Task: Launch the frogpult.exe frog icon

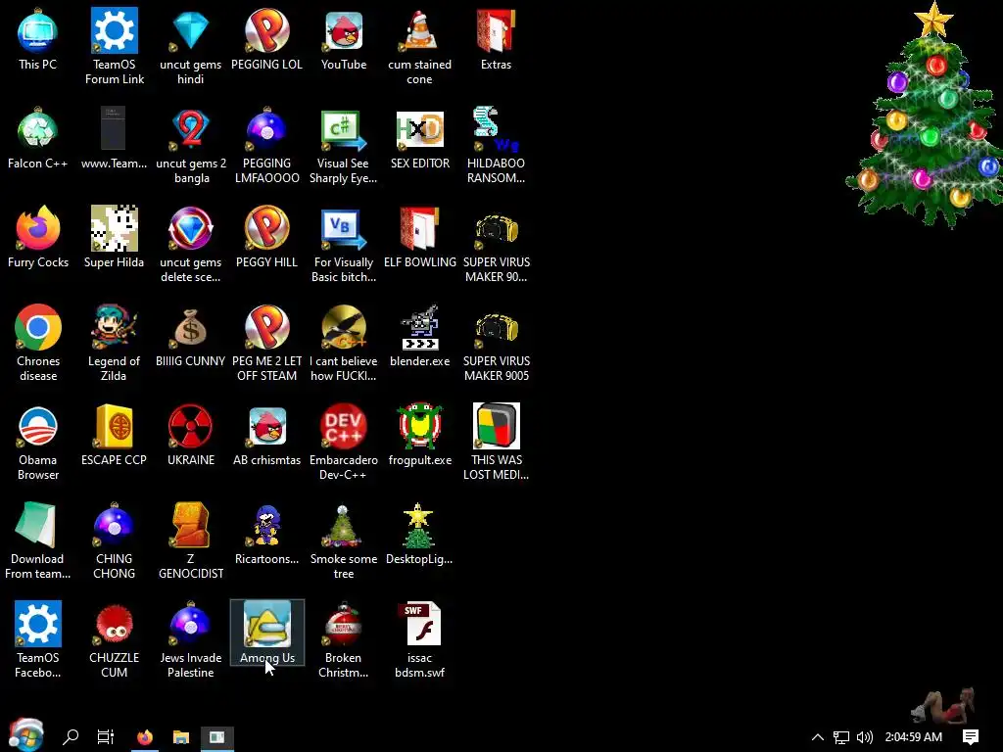Action: [419, 435]
